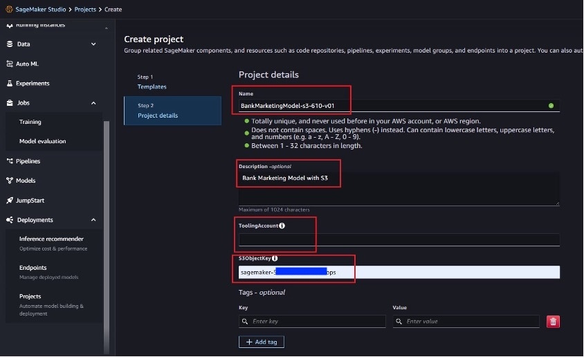The width and height of the screenshot is (584, 357).
Task: Open Endpoints under Deployments
Action: 33,268
